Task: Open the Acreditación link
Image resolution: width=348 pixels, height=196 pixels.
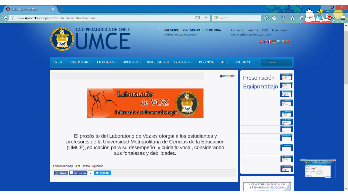Action: pos(280,30)
